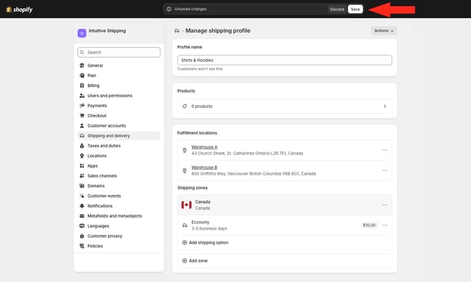Expand products with the chevron arrow
Image resolution: width=471 pixels, height=282 pixels.
[385, 107]
